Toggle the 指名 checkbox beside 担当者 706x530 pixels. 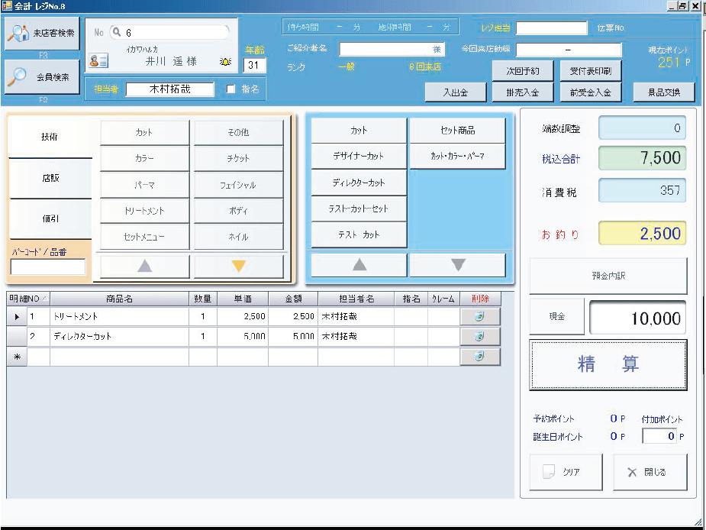[231, 89]
